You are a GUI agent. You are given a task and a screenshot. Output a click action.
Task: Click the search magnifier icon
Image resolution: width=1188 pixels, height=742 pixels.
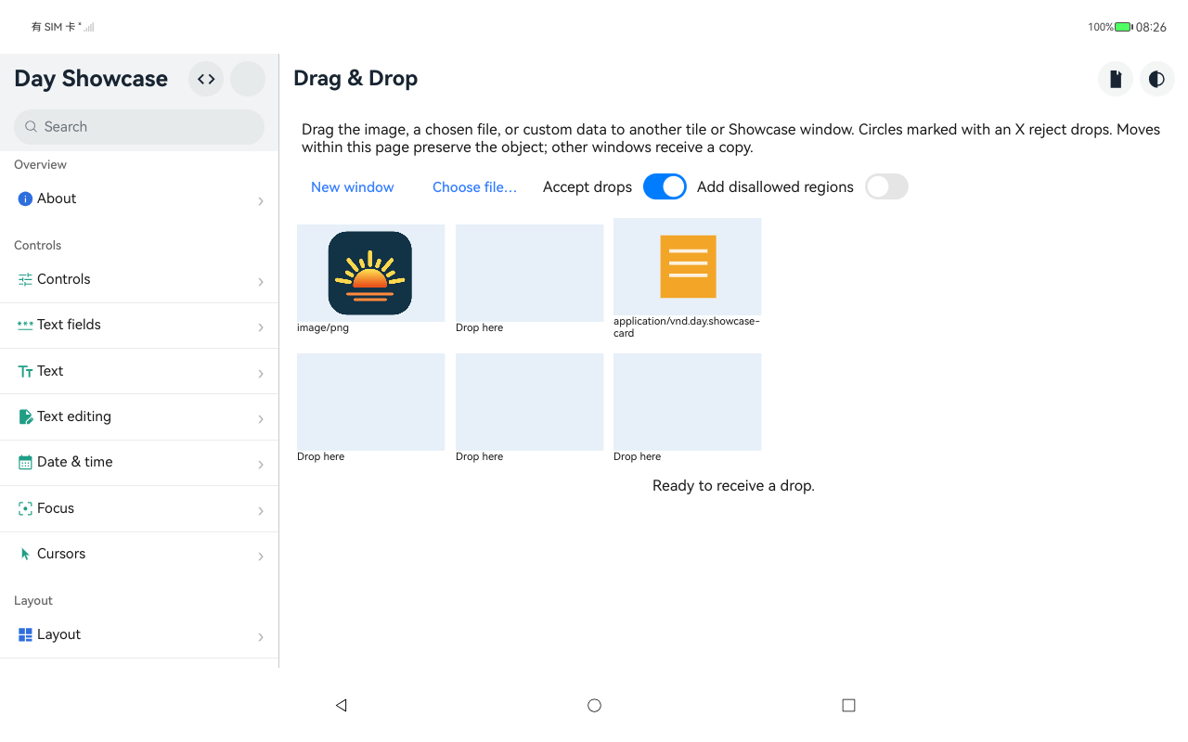click(x=32, y=127)
